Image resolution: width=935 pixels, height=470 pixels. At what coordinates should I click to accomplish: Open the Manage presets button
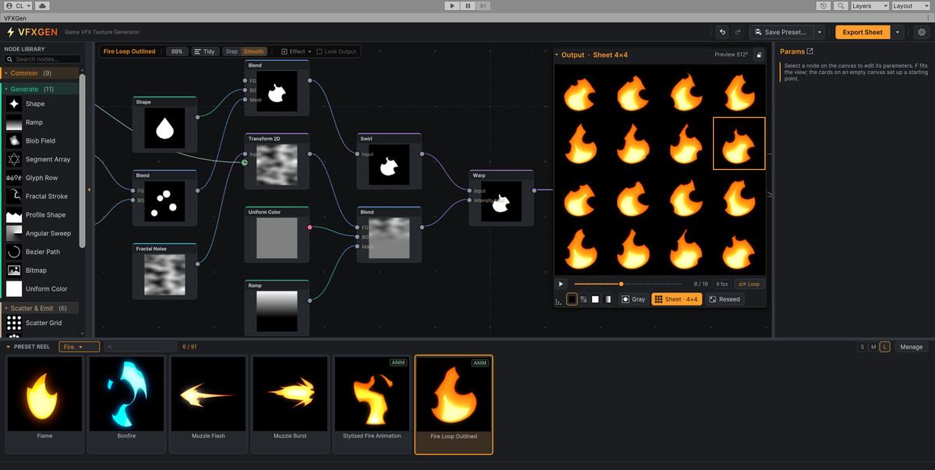(x=911, y=347)
